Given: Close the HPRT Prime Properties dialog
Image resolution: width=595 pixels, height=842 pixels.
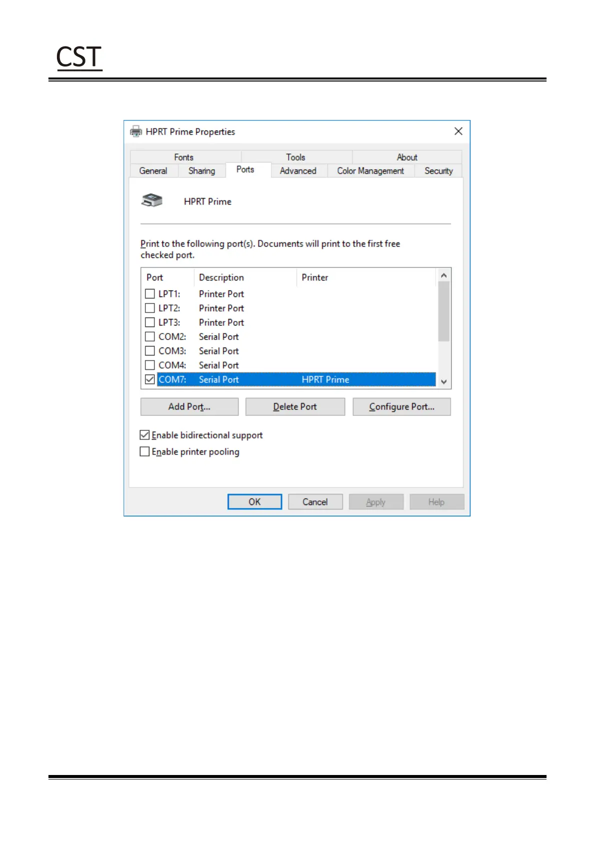Looking at the screenshot, I should (458, 131).
